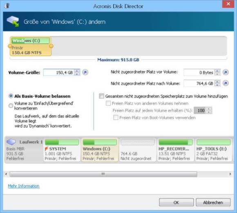Click the Windows (C:) volume block in resize bar
The height and width of the screenshot is (213, 237).
(x=31, y=46)
